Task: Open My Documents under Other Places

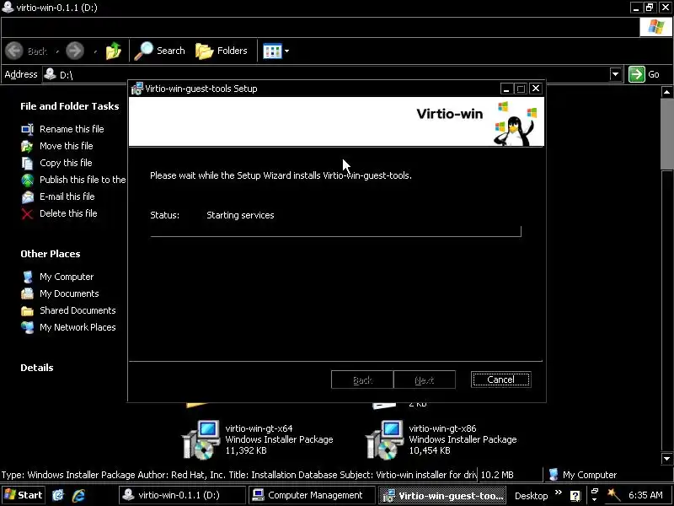Action: pos(69,293)
